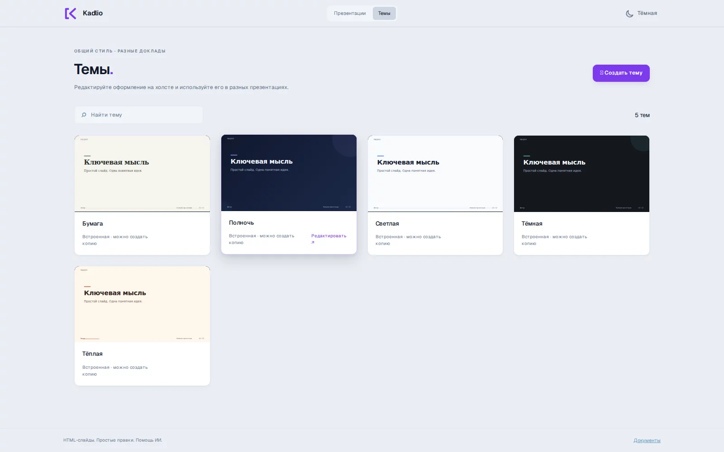Click the arrow icon under Редактировать
This screenshot has width=724, height=452.
313,243
